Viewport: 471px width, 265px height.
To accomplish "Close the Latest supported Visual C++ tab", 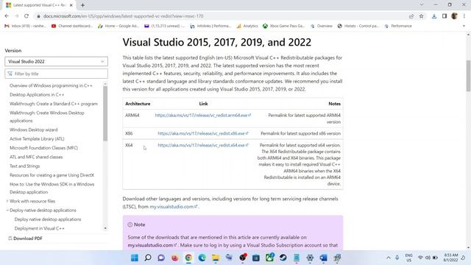I will click(x=71, y=5).
